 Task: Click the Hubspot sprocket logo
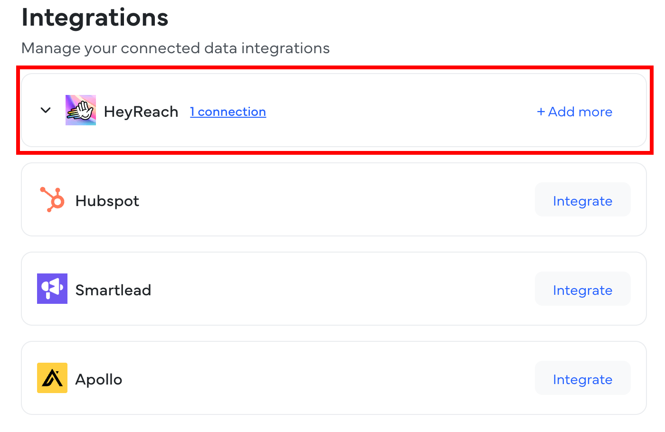[52, 199]
